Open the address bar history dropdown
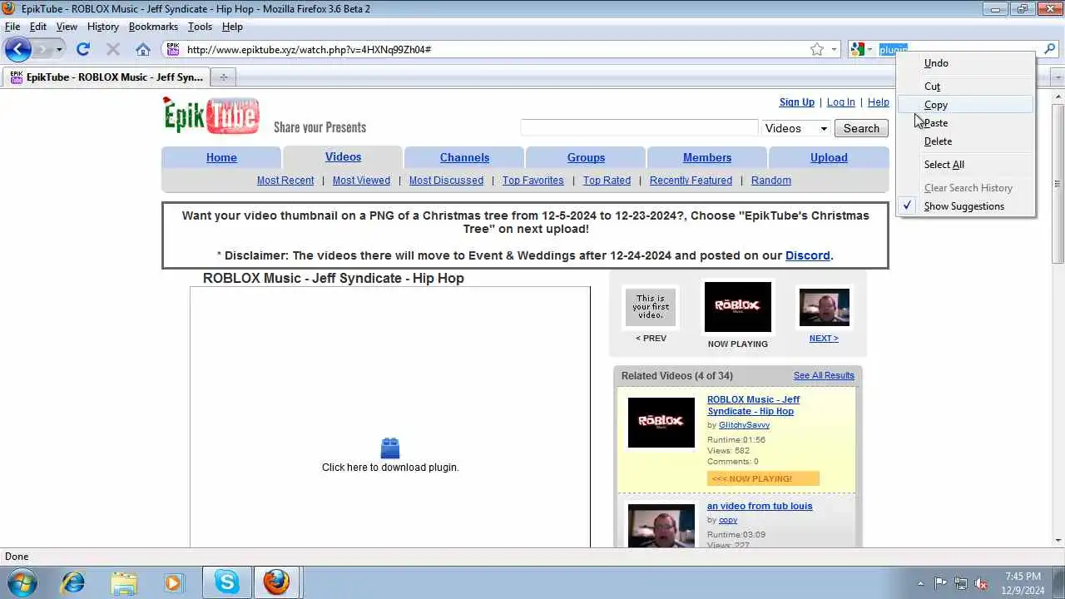Image resolution: width=1065 pixels, height=599 pixels. click(x=834, y=49)
